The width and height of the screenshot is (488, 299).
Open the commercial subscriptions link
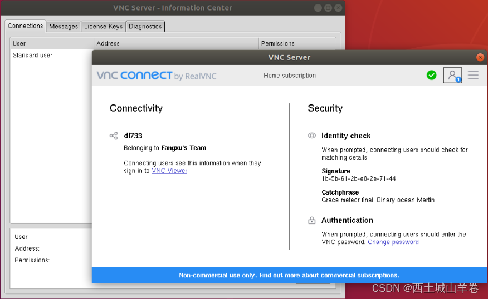pyautogui.click(x=359, y=275)
